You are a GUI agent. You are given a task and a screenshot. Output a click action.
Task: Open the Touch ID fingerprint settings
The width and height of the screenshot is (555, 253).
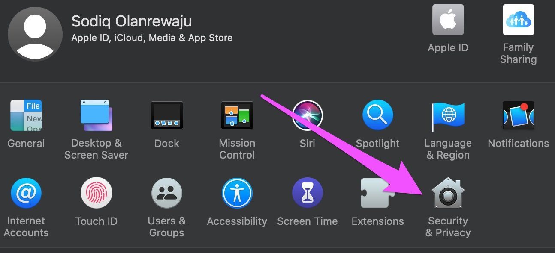point(97,193)
